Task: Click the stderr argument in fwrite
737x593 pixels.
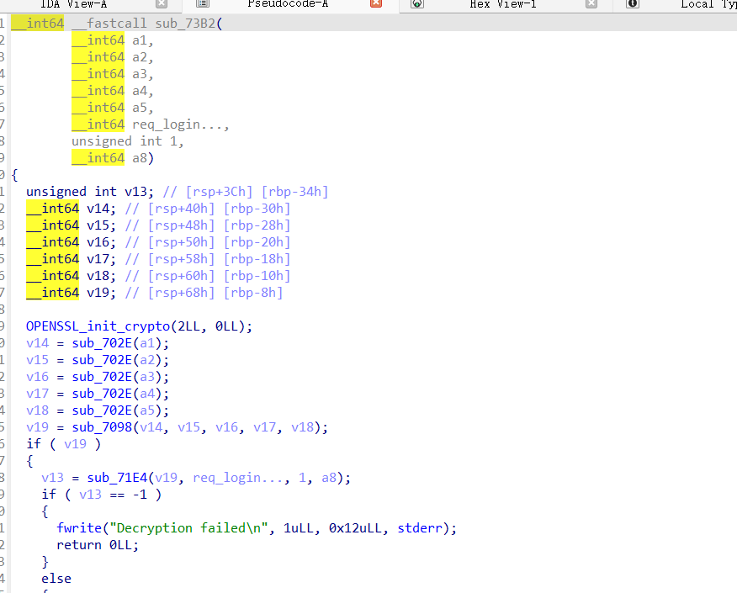Action: [420, 528]
